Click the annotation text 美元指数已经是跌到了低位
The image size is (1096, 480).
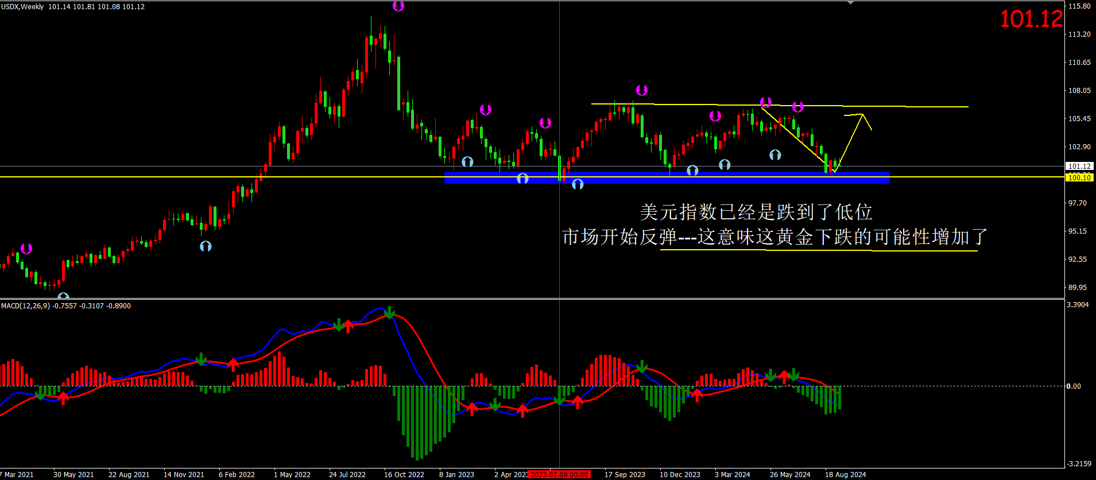(x=756, y=212)
